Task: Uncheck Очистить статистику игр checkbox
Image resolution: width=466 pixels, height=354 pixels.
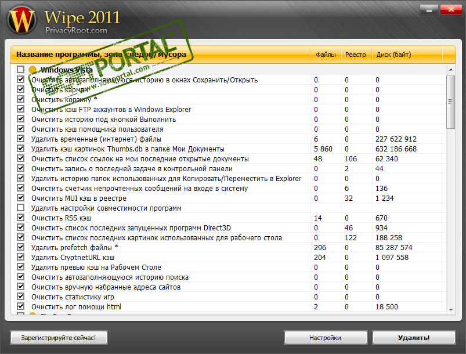Action: [20, 297]
